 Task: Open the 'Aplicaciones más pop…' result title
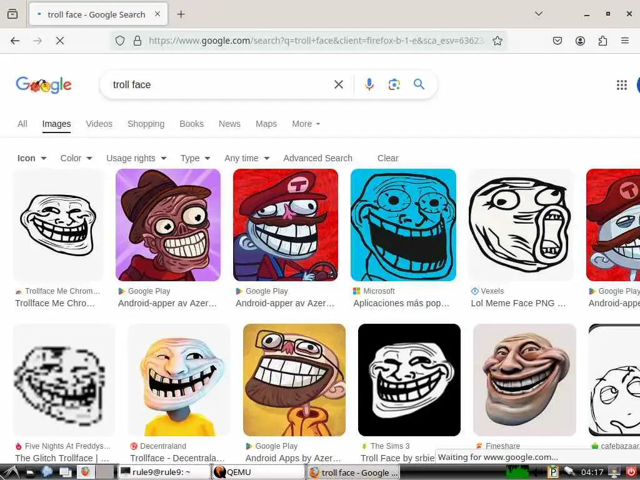click(401, 303)
